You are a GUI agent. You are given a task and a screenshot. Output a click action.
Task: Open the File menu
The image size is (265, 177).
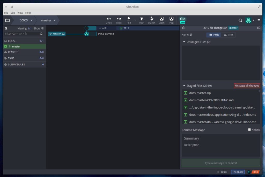(x=6, y=13)
